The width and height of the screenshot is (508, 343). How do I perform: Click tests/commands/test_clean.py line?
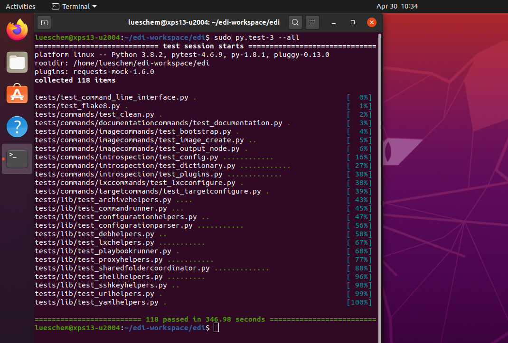pyautogui.click(x=203, y=114)
